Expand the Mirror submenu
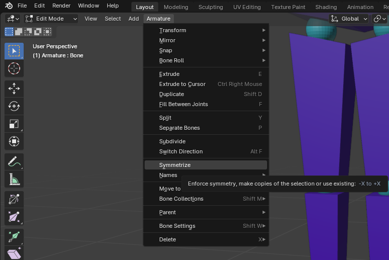The width and height of the screenshot is (389, 260). (206, 40)
